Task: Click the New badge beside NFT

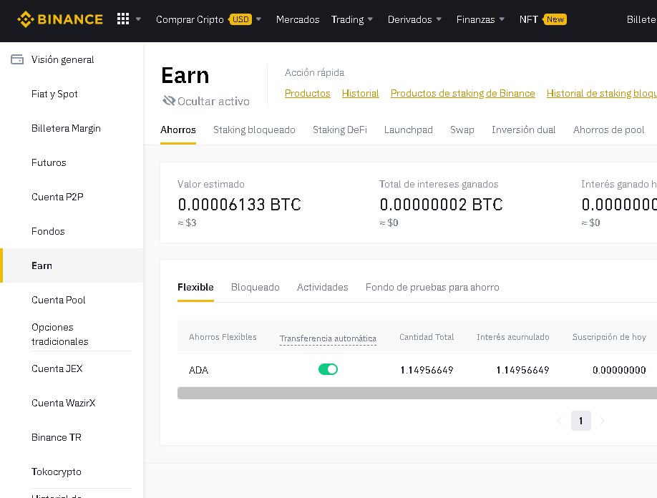Action: (555, 19)
